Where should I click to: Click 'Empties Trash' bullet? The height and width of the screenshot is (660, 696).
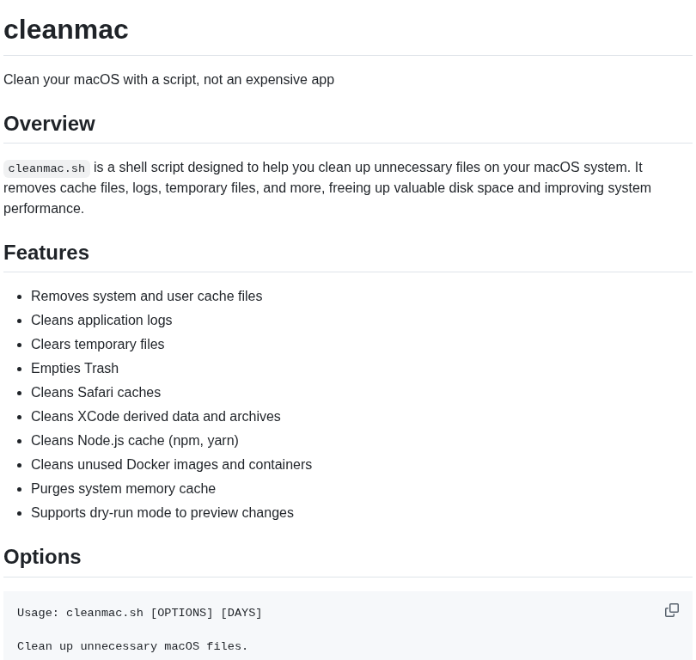pos(75,368)
